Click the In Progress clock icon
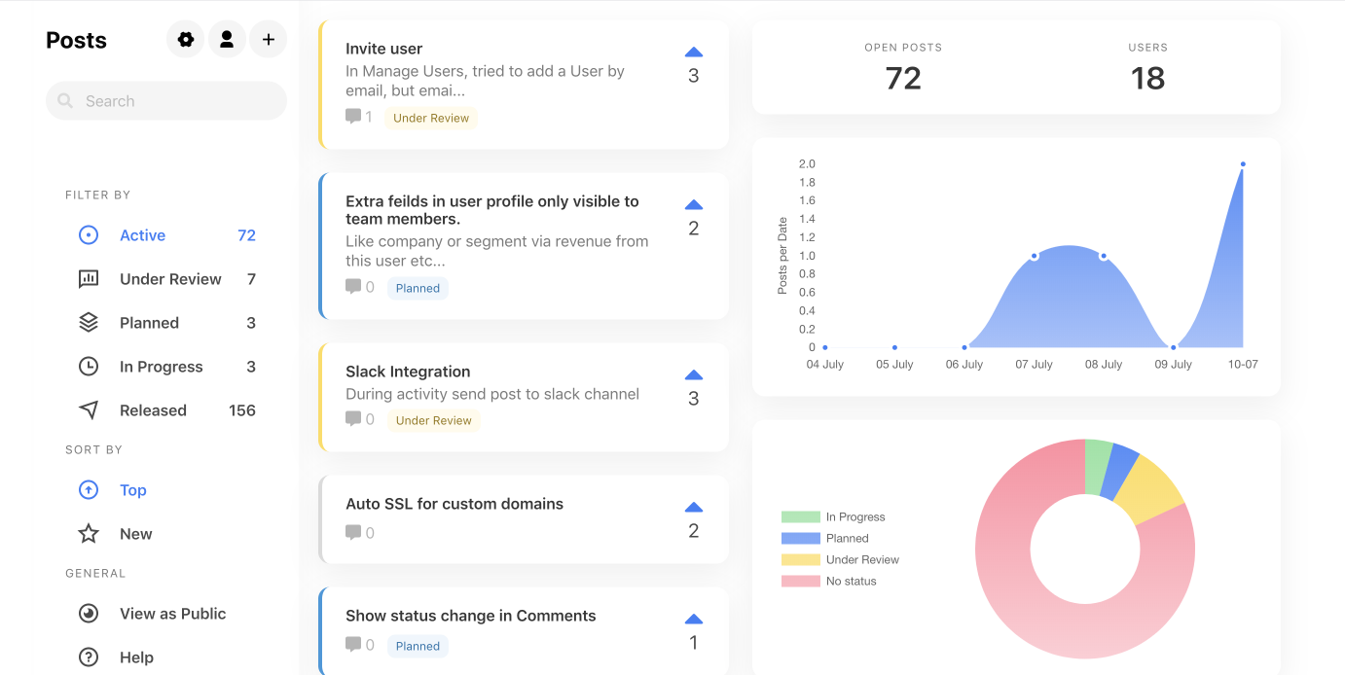Screen dimensions: 1345x675 click(x=89, y=367)
